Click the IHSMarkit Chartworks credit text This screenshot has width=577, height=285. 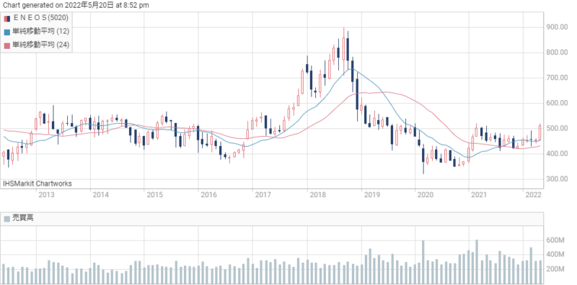click(38, 184)
